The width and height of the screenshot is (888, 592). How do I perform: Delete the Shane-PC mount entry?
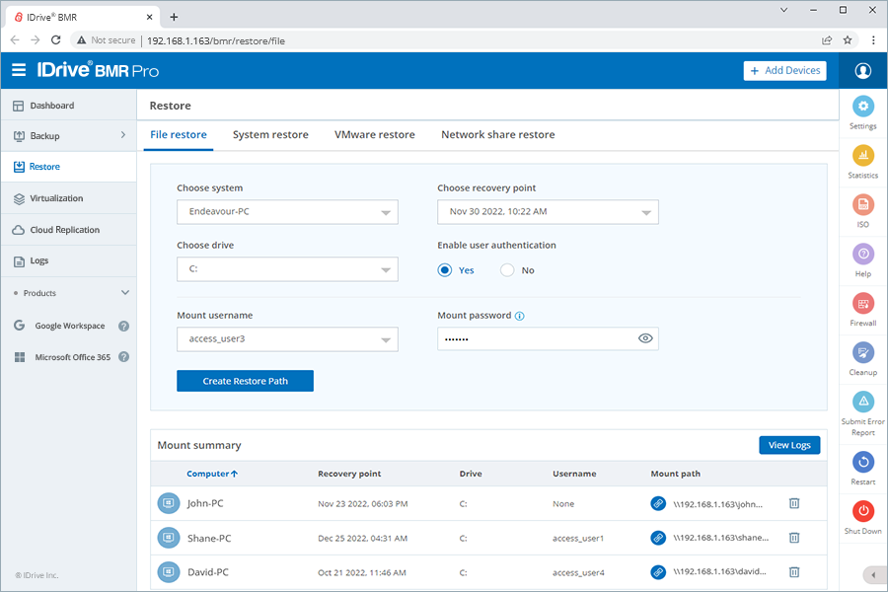[x=794, y=538]
